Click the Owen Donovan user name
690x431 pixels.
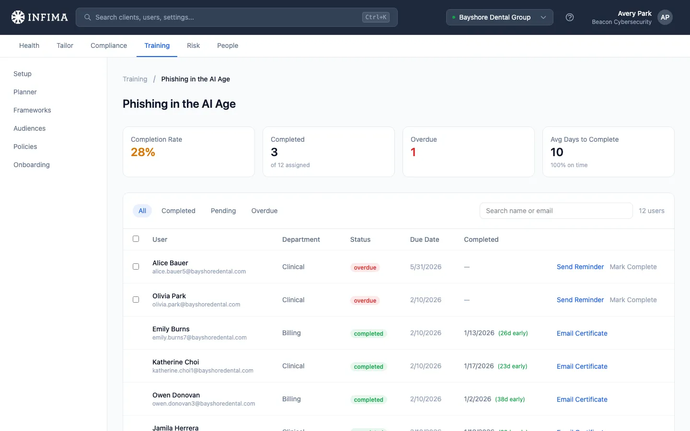(x=176, y=395)
